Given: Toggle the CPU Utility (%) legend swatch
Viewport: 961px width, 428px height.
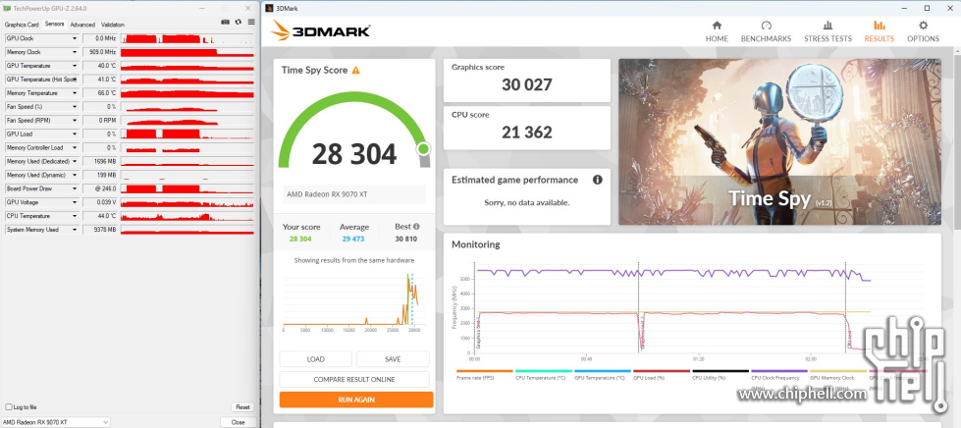Looking at the screenshot, I should click(721, 371).
